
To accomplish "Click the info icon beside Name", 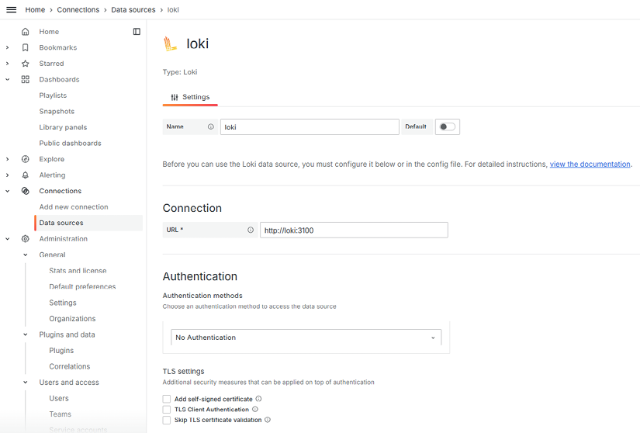I will click(x=210, y=126).
